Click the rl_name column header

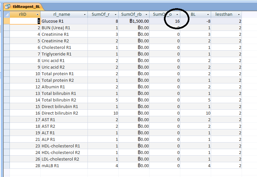pyautogui.click(x=64, y=14)
